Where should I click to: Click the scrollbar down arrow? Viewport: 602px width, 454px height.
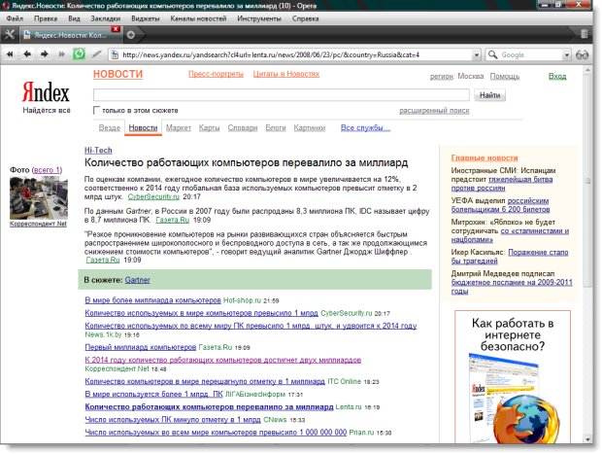pyautogui.click(x=587, y=439)
